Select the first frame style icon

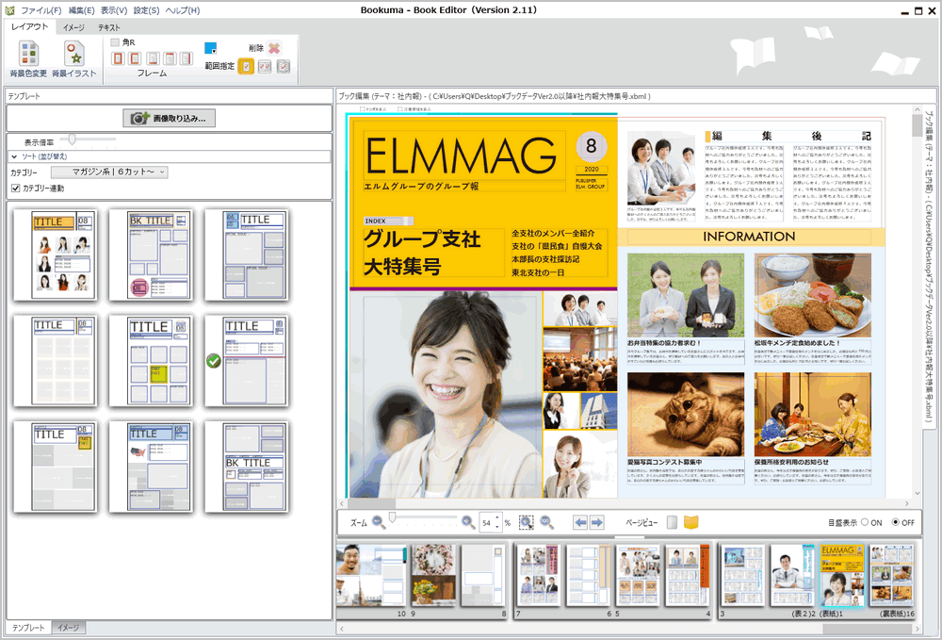(x=118, y=58)
